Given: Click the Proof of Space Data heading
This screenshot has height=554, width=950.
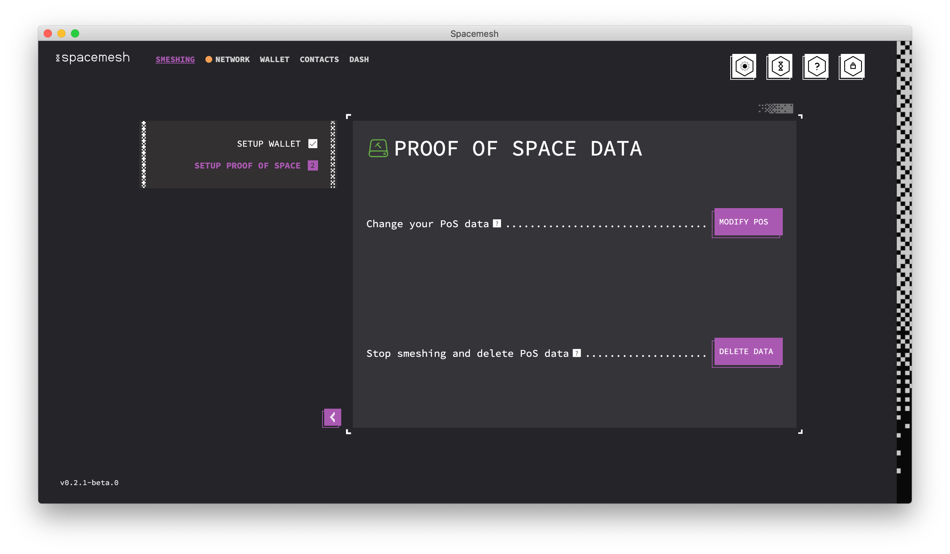Looking at the screenshot, I should pyautogui.click(x=518, y=148).
